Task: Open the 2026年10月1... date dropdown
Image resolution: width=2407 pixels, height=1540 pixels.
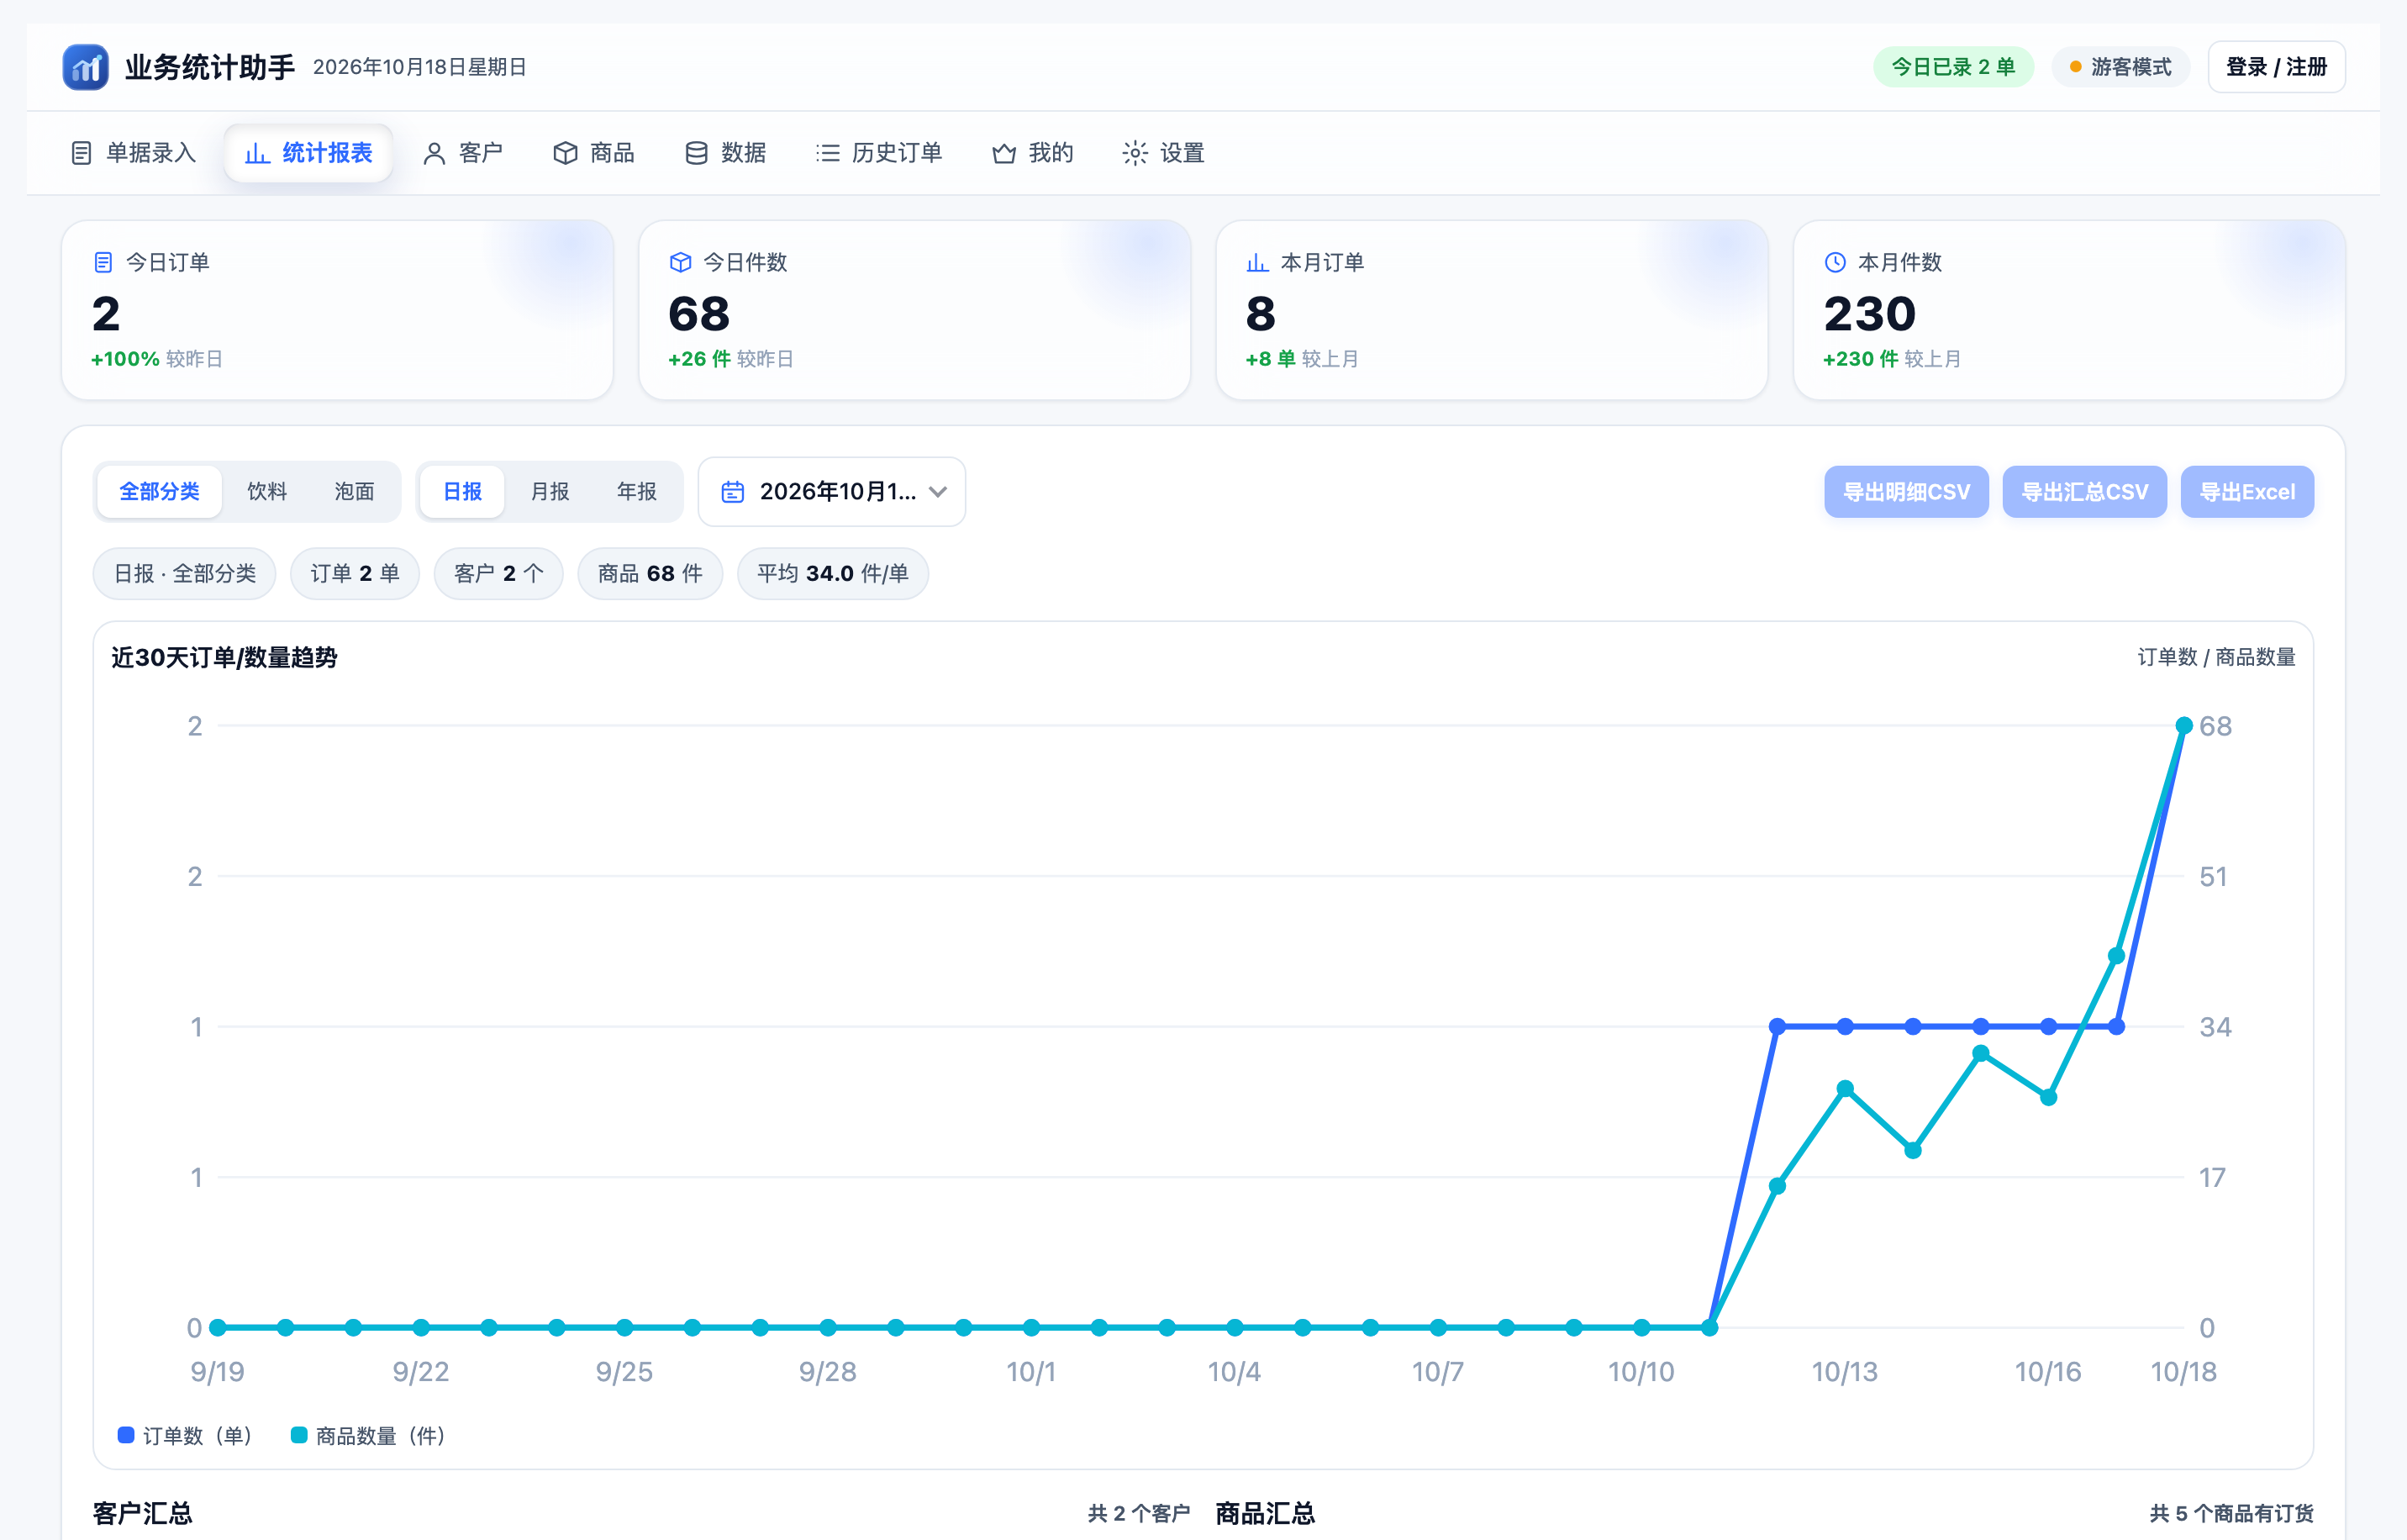Action: 832,492
